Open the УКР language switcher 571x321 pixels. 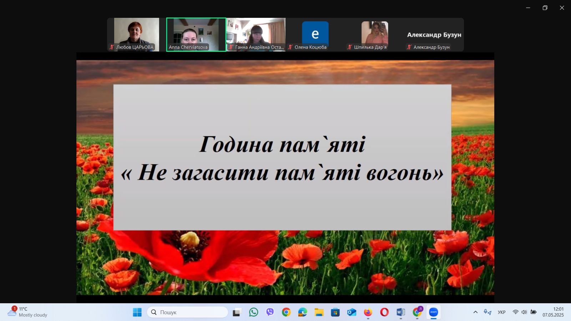(x=501, y=312)
